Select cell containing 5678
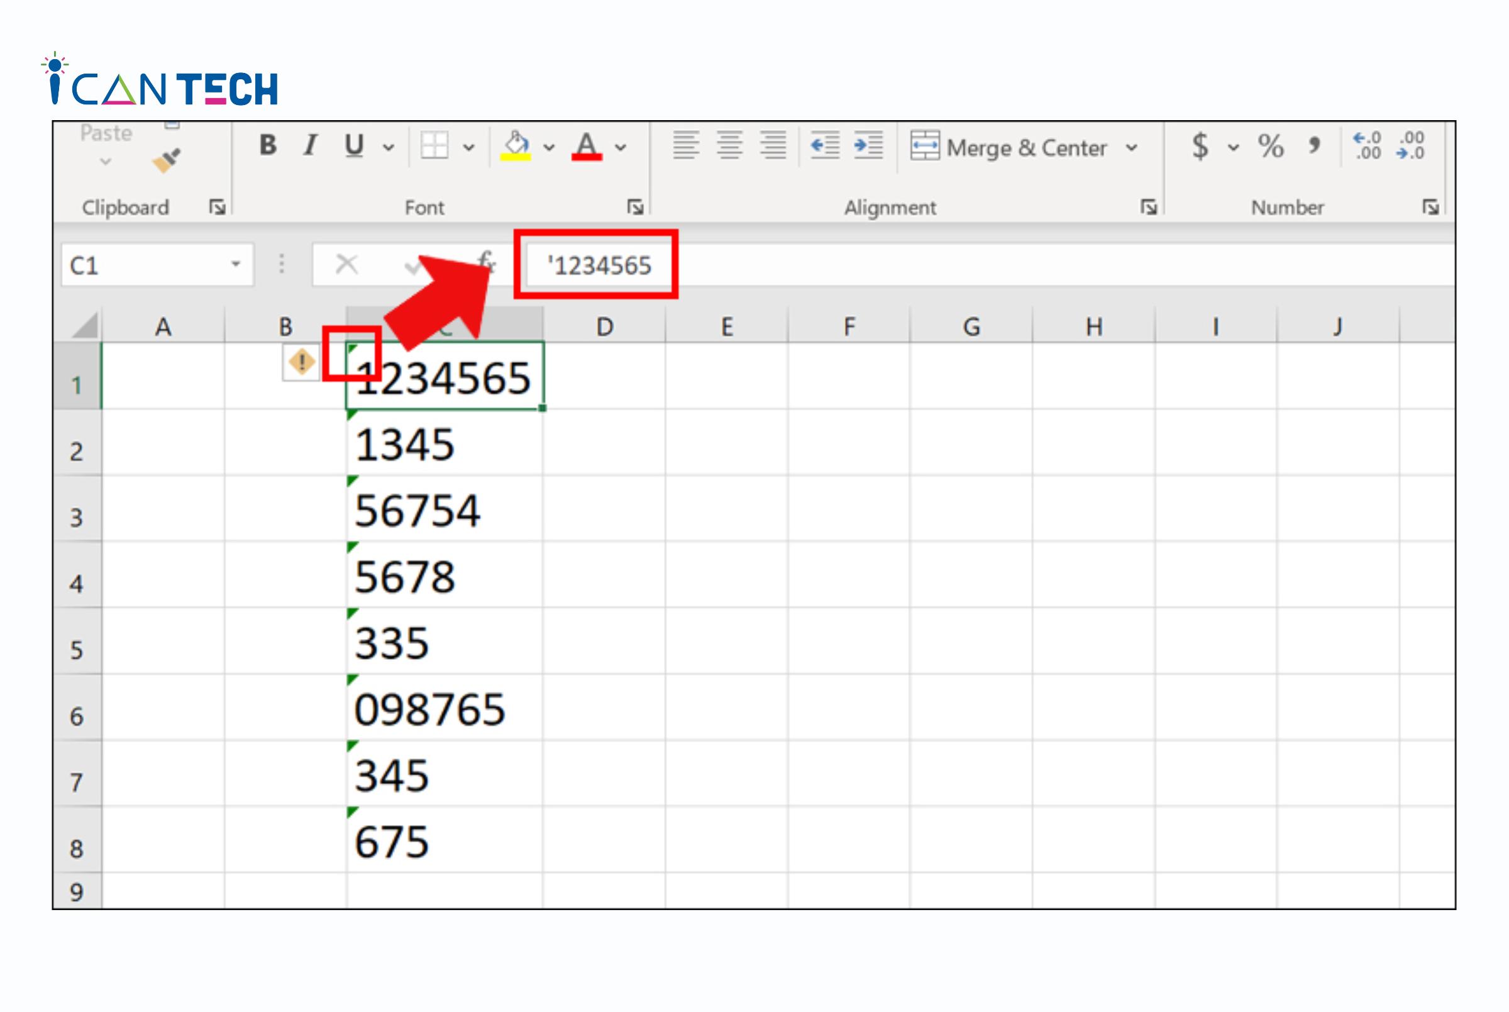1509x1012 pixels. (445, 575)
